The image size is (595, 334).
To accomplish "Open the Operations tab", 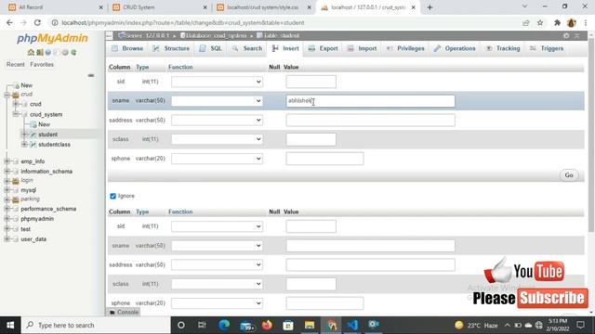I will [x=455, y=48].
